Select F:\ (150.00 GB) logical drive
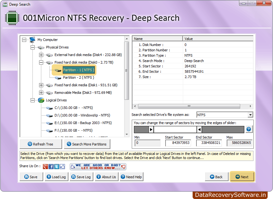Viewport: 273px width, 199px height. click(x=73, y=130)
